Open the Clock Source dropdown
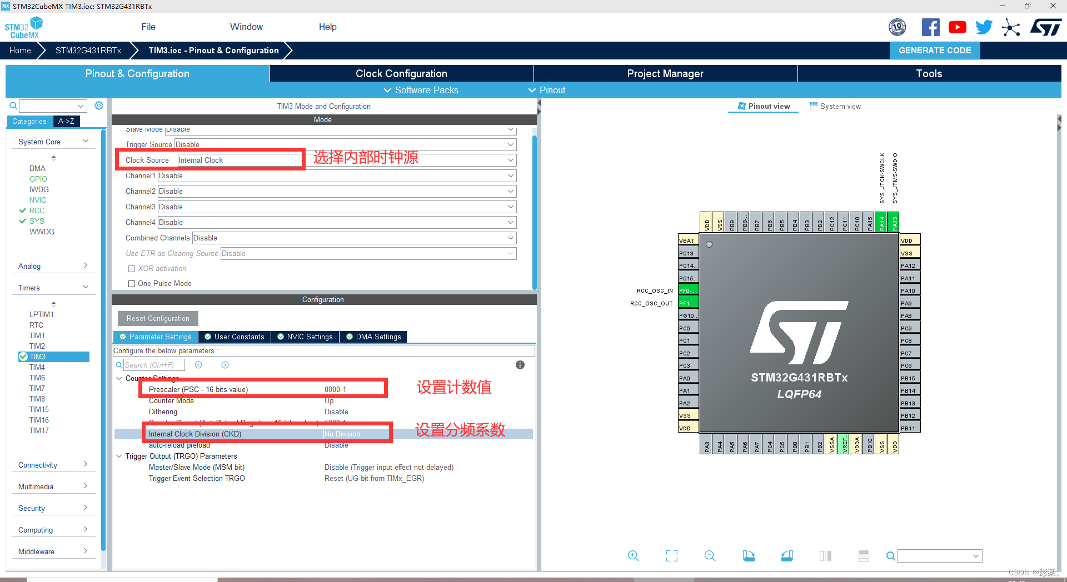Viewport: 1067px width, 582px height. (x=347, y=160)
